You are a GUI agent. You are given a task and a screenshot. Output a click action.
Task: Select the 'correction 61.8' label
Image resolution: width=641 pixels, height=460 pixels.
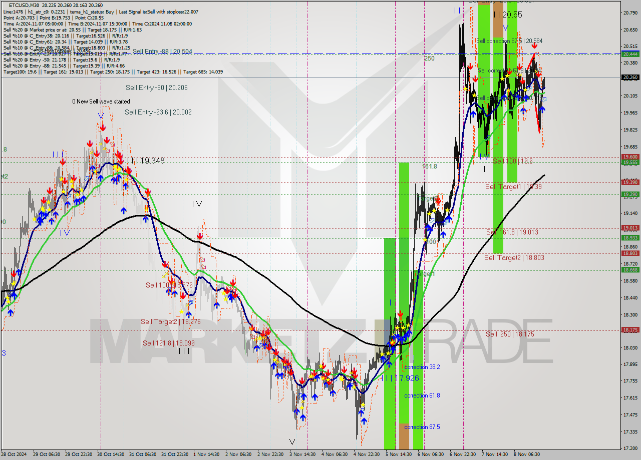point(422,395)
